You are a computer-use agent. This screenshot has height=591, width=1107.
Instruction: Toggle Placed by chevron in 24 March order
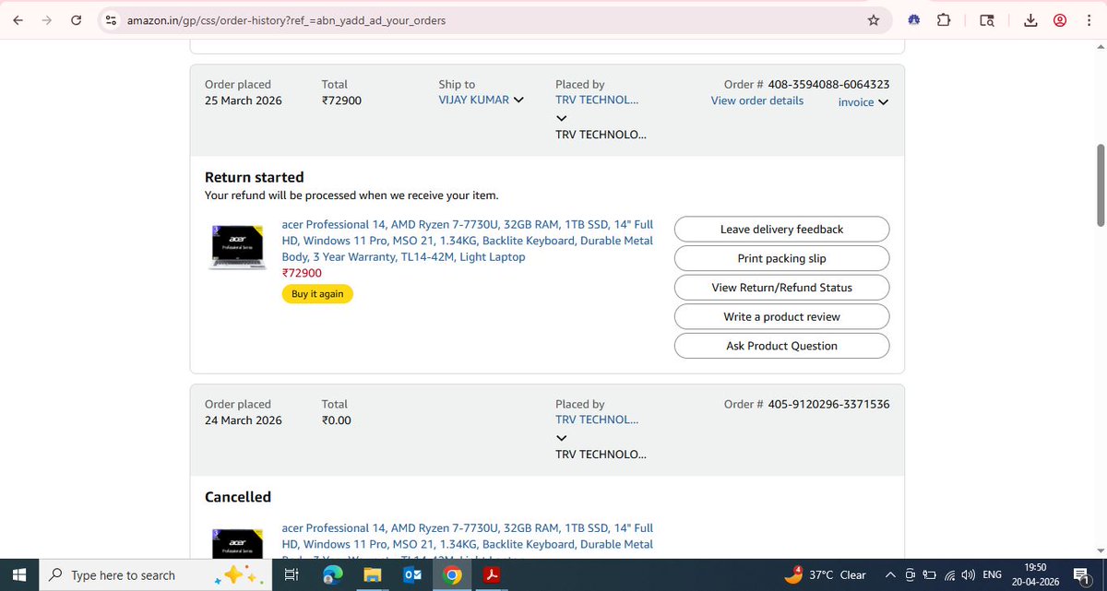(x=562, y=438)
